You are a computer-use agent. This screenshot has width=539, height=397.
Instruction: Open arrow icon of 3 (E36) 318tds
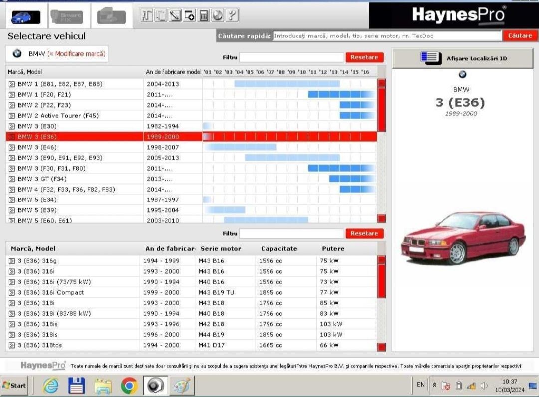[12, 345]
